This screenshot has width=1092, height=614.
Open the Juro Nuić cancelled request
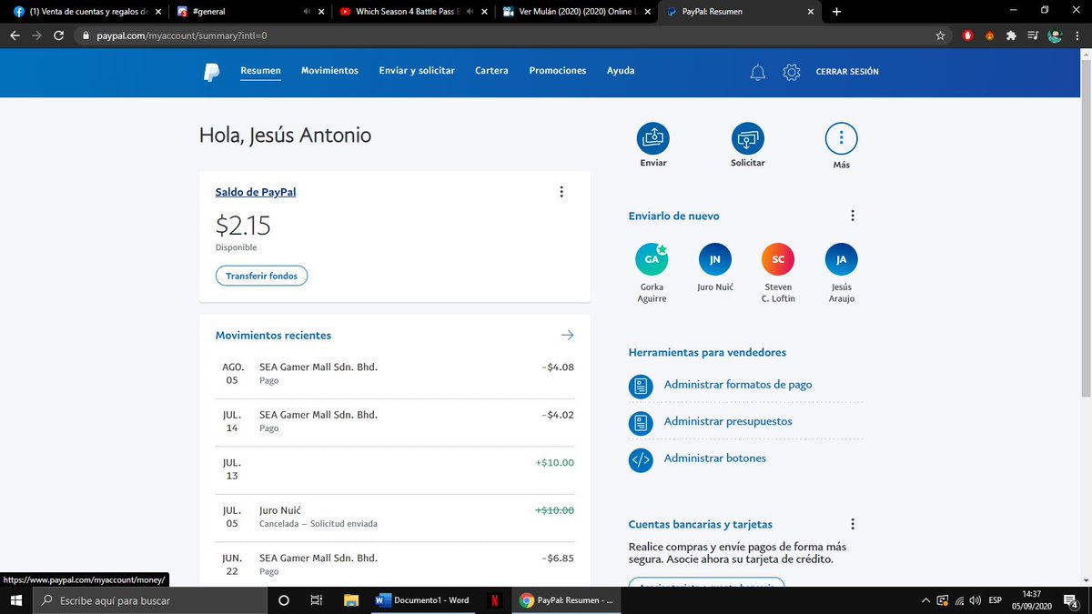[x=395, y=518]
